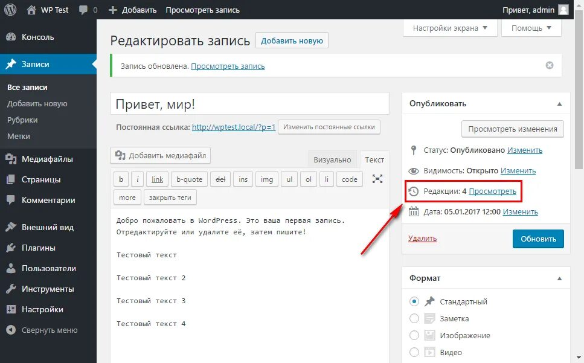Open 'Привет, admin' account menu

click(x=536, y=10)
